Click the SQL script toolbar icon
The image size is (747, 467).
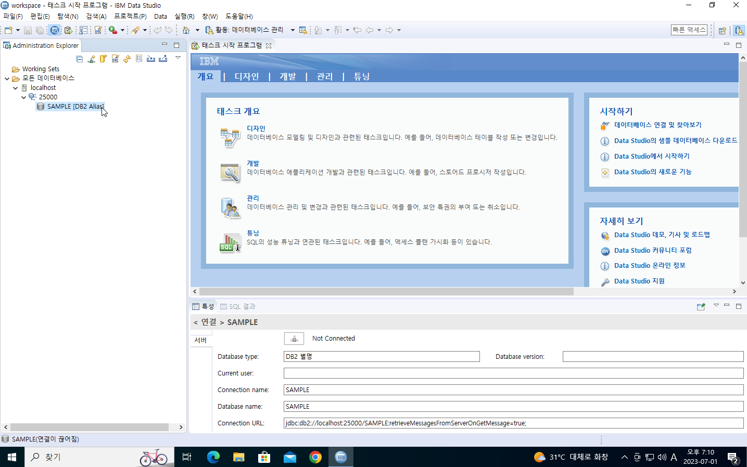pos(97,30)
